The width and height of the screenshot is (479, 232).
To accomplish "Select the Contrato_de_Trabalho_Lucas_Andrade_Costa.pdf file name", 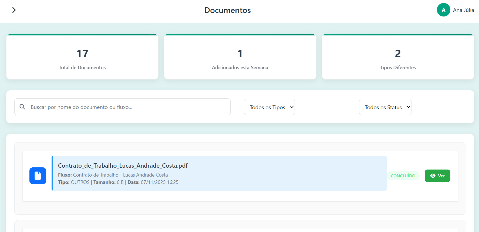I will [x=123, y=165].
